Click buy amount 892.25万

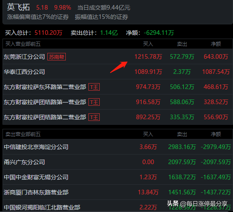click(x=148, y=117)
